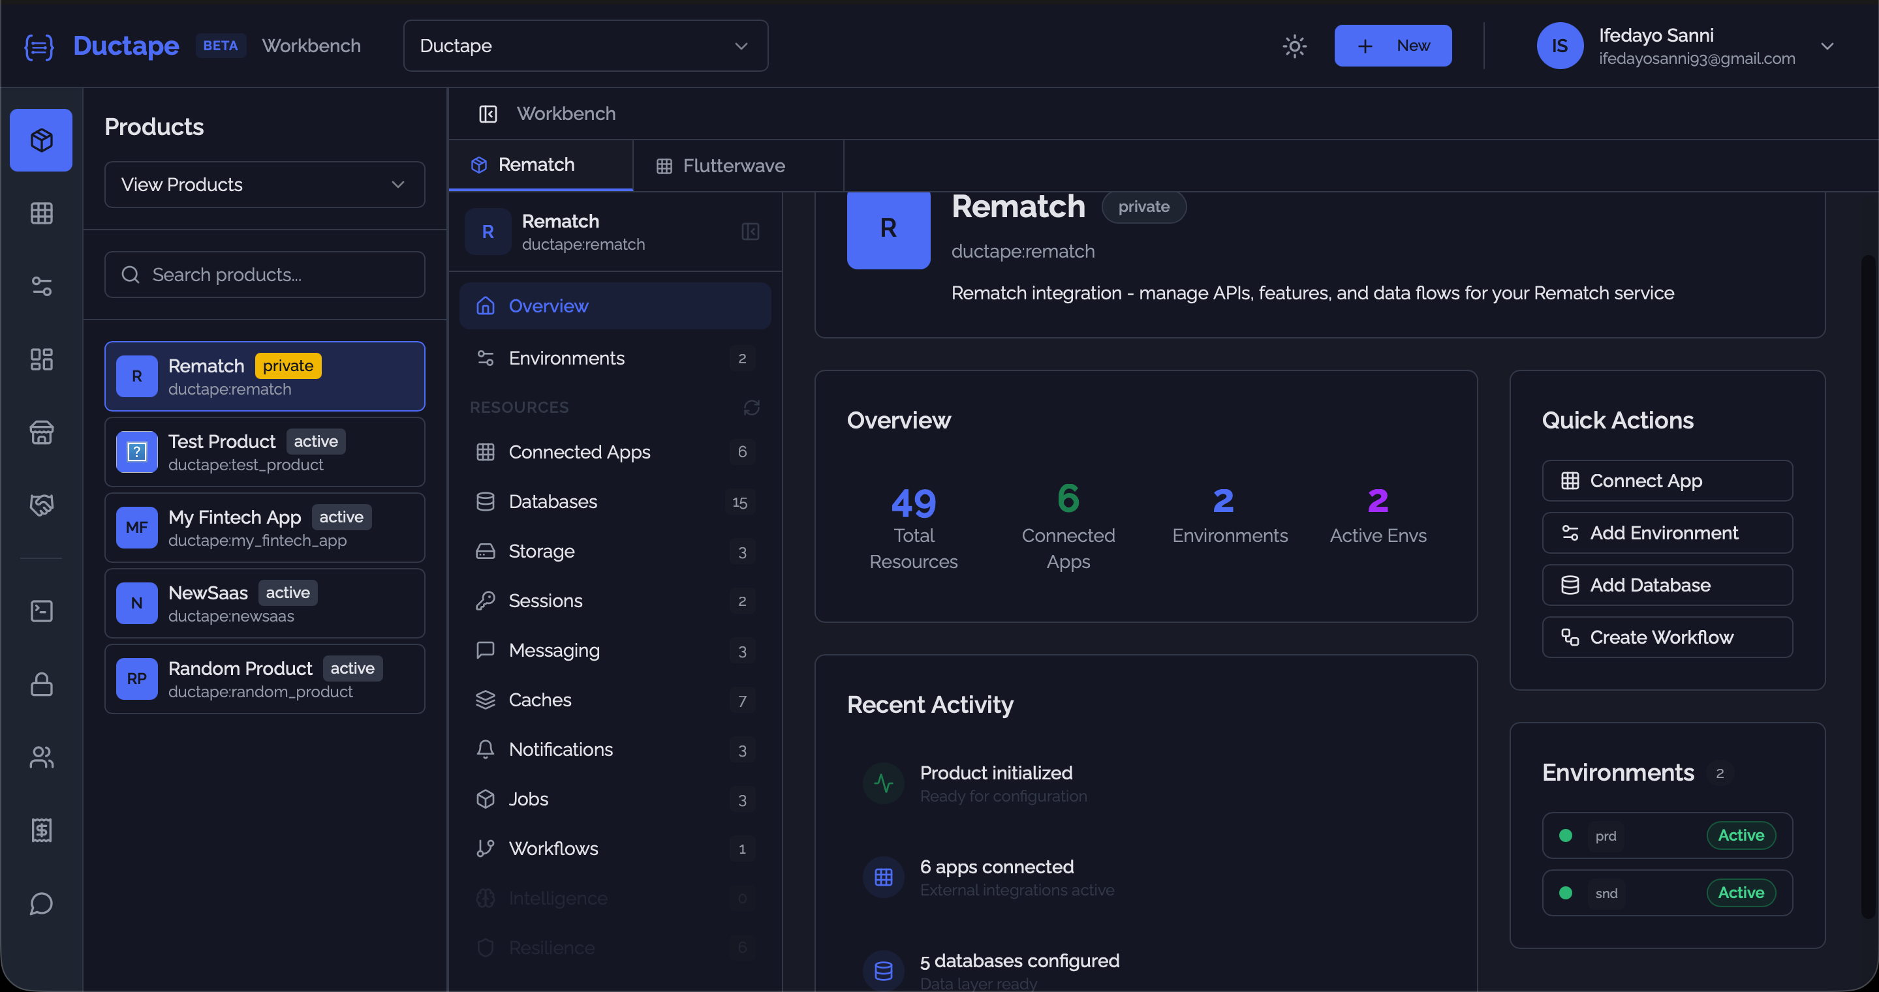
Task: Open Storage resource
Action: point(615,551)
